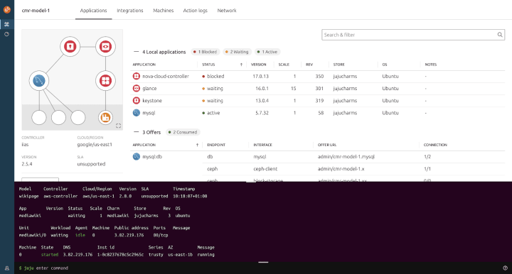Click the admin/cmr-model-1.mysql offer URL
512x274 pixels.
coord(346,157)
